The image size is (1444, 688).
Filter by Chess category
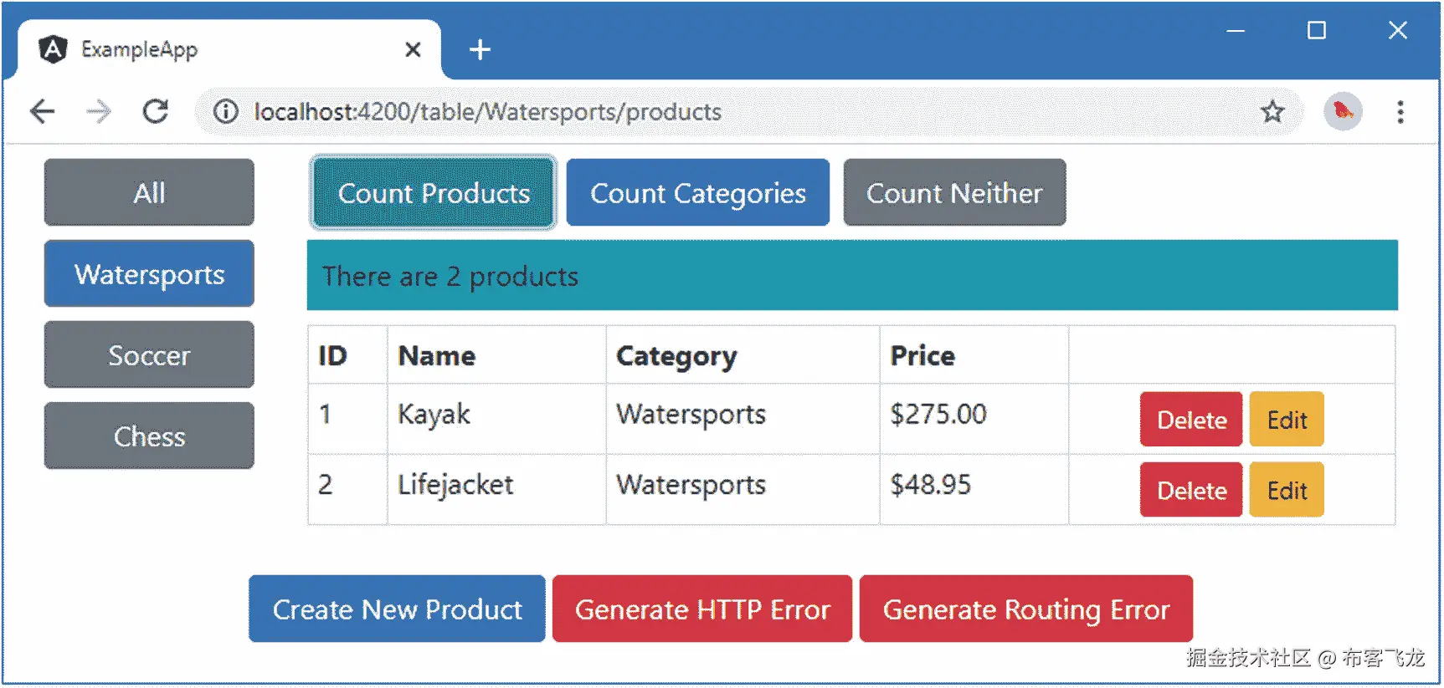(149, 436)
